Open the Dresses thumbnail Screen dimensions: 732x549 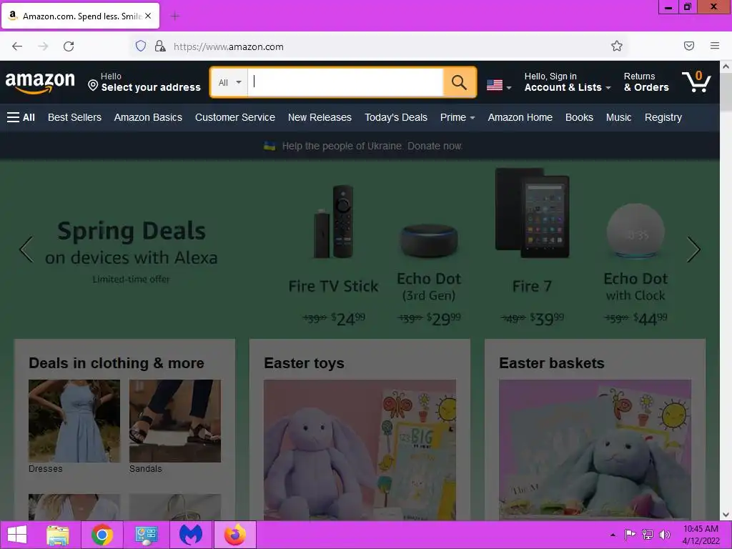(x=74, y=421)
